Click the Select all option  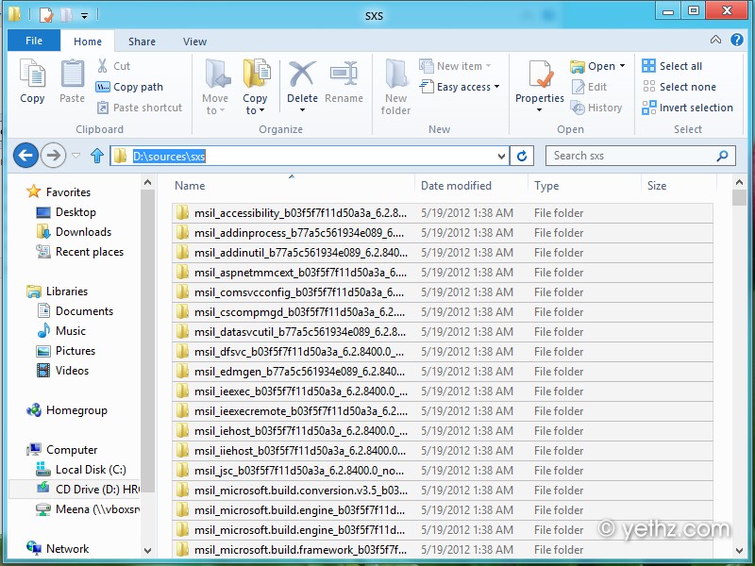tap(672, 66)
